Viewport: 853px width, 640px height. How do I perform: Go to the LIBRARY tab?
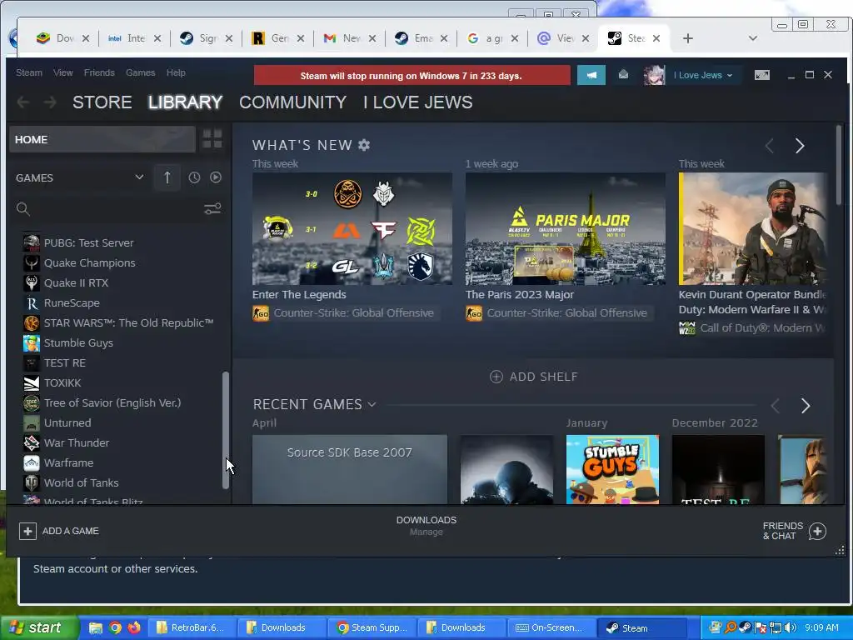pyautogui.click(x=185, y=102)
